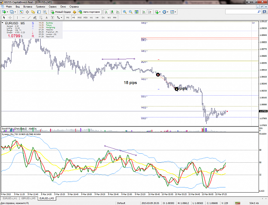
Task: Select the equidistant channel tool
Action: (x=35, y=18)
